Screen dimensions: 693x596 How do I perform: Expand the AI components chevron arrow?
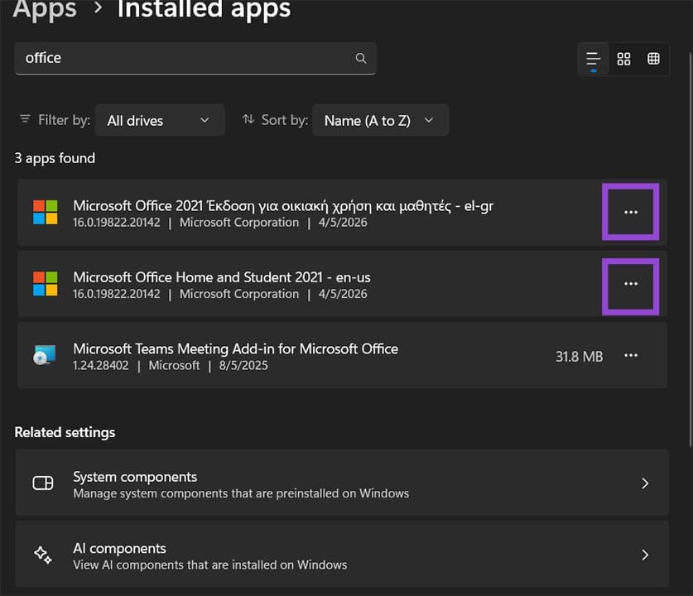(x=645, y=555)
